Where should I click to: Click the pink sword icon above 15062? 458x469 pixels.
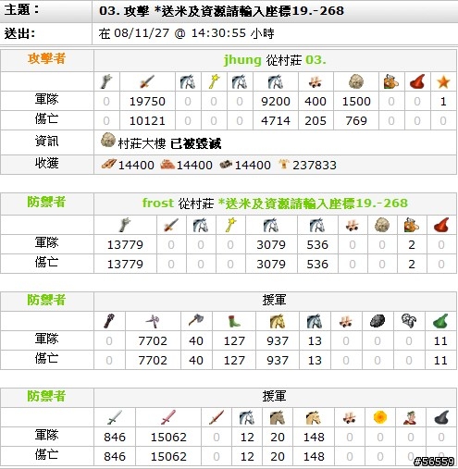(x=168, y=417)
